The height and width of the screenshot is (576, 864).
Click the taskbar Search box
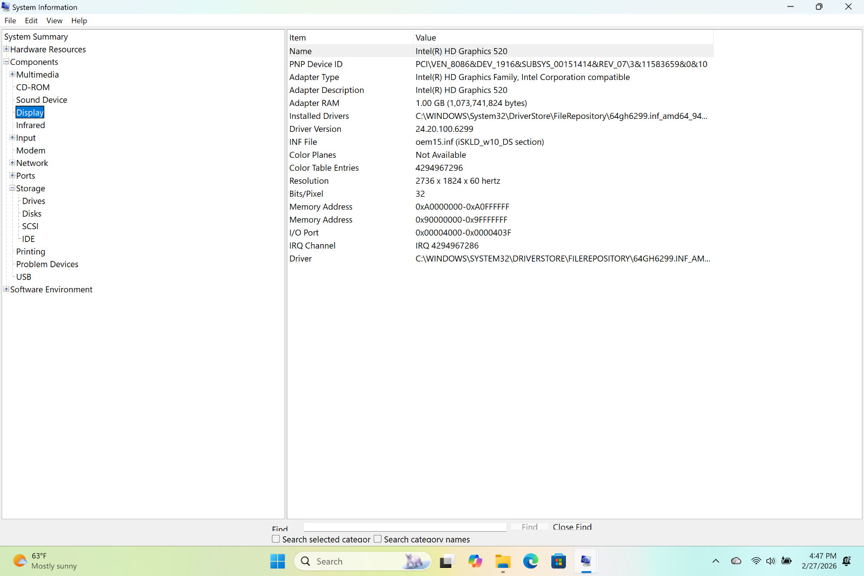coord(362,561)
